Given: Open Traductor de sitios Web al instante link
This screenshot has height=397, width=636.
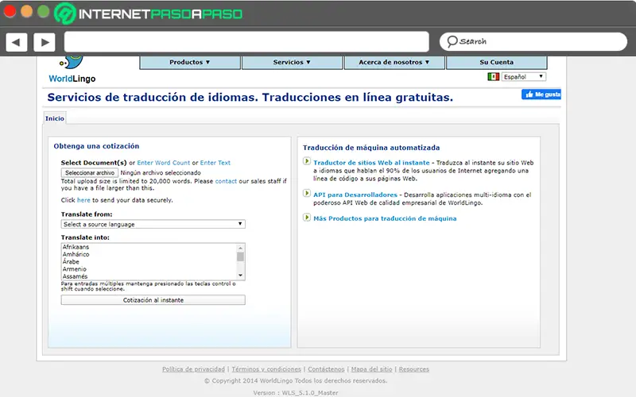Looking at the screenshot, I should point(371,163).
